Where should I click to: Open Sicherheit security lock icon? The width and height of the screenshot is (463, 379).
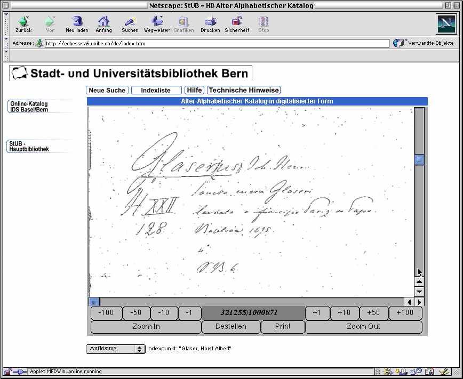tap(237, 22)
